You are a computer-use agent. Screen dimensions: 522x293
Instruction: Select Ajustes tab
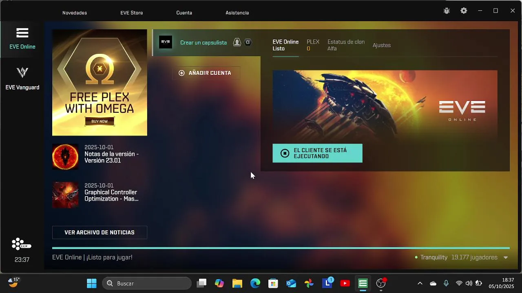point(382,45)
